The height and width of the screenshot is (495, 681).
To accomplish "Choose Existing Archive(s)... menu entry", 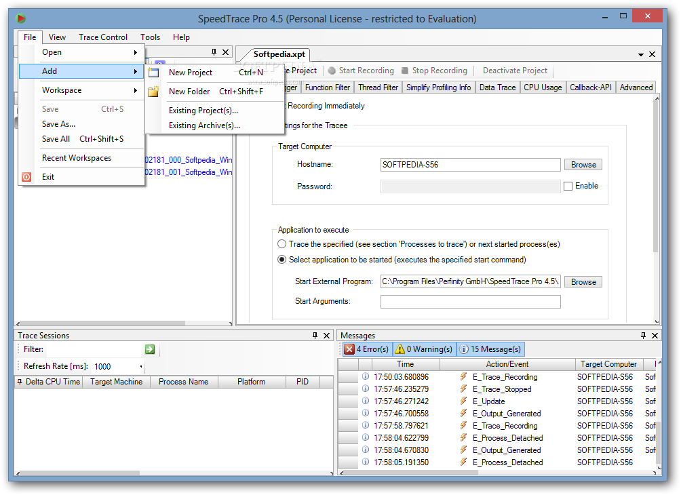I will coord(216,125).
